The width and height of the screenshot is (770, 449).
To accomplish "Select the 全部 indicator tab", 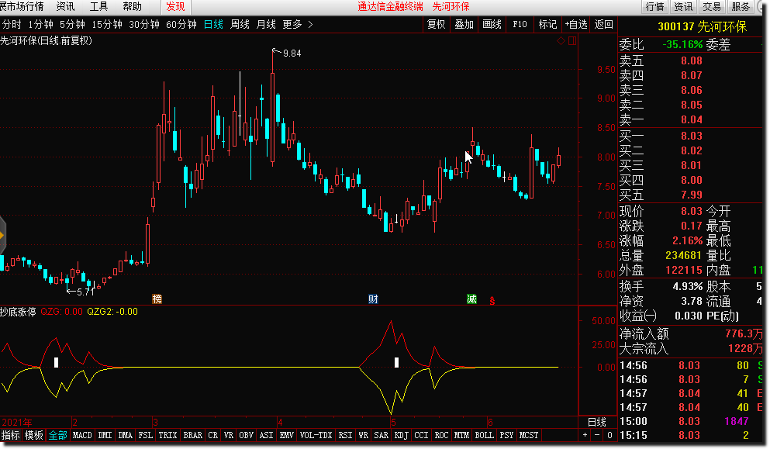I will coord(57,435).
